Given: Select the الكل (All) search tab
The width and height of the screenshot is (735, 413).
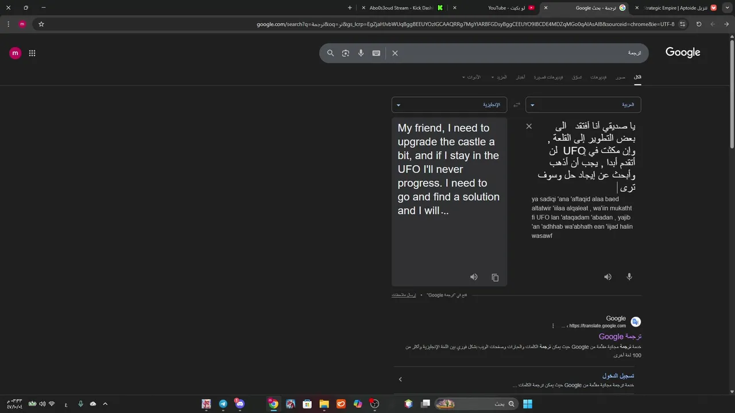Looking at the screenshot, I should 637,77.
